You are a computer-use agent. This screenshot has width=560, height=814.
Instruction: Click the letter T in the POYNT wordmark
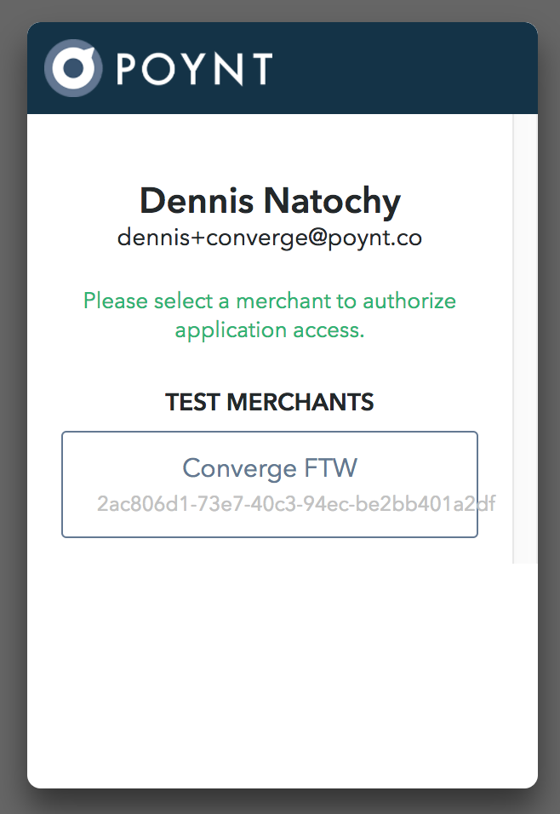pos(261,68)
